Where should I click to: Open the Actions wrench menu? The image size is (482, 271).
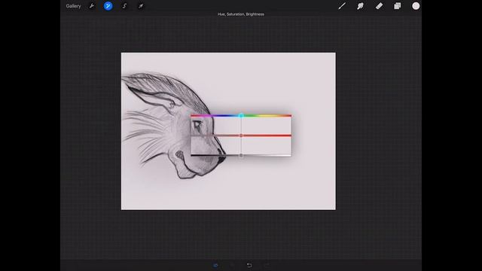[x=92, y=6]
